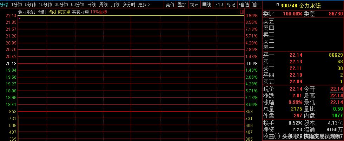Select 买三 price 22.11
Screen dimensions: 344x141
296,69
